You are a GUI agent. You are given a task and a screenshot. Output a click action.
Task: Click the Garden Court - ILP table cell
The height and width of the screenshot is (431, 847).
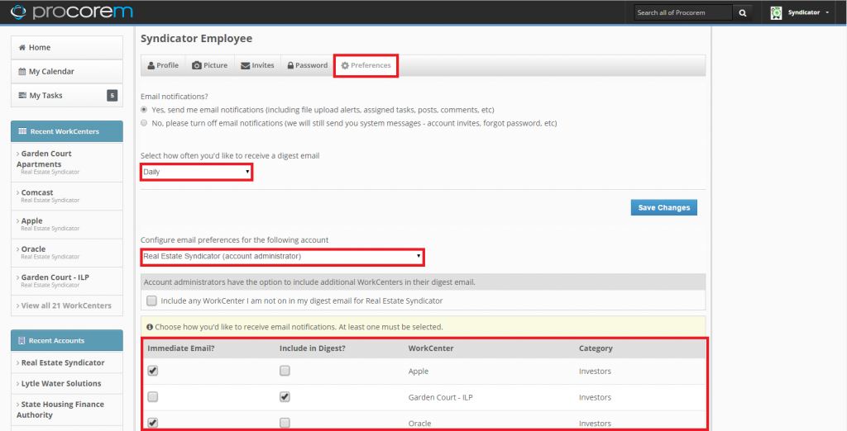coord(442,397)
